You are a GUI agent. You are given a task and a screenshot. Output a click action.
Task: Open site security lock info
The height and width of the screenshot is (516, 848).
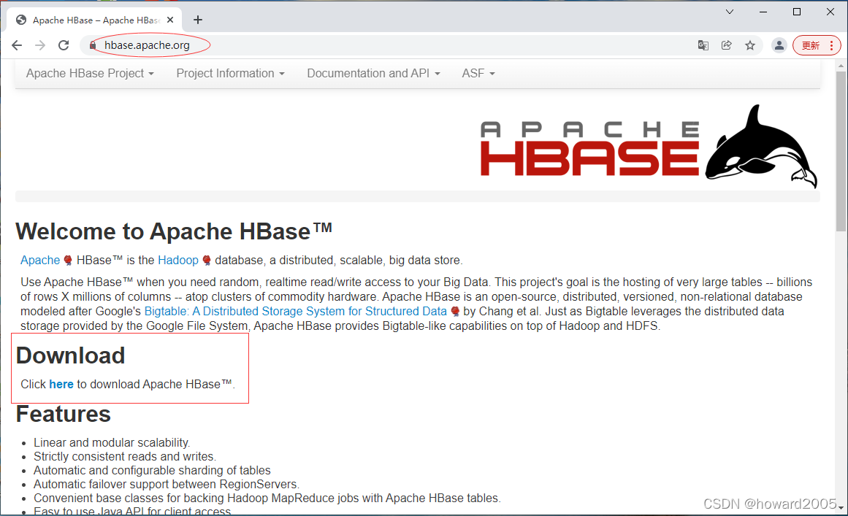click(93, 45)
